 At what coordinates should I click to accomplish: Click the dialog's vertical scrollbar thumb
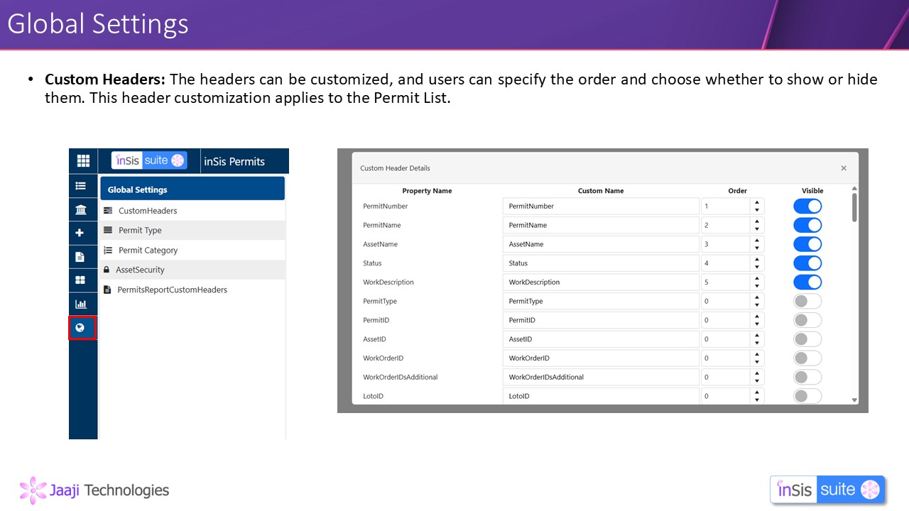click(x=854, y=207)
